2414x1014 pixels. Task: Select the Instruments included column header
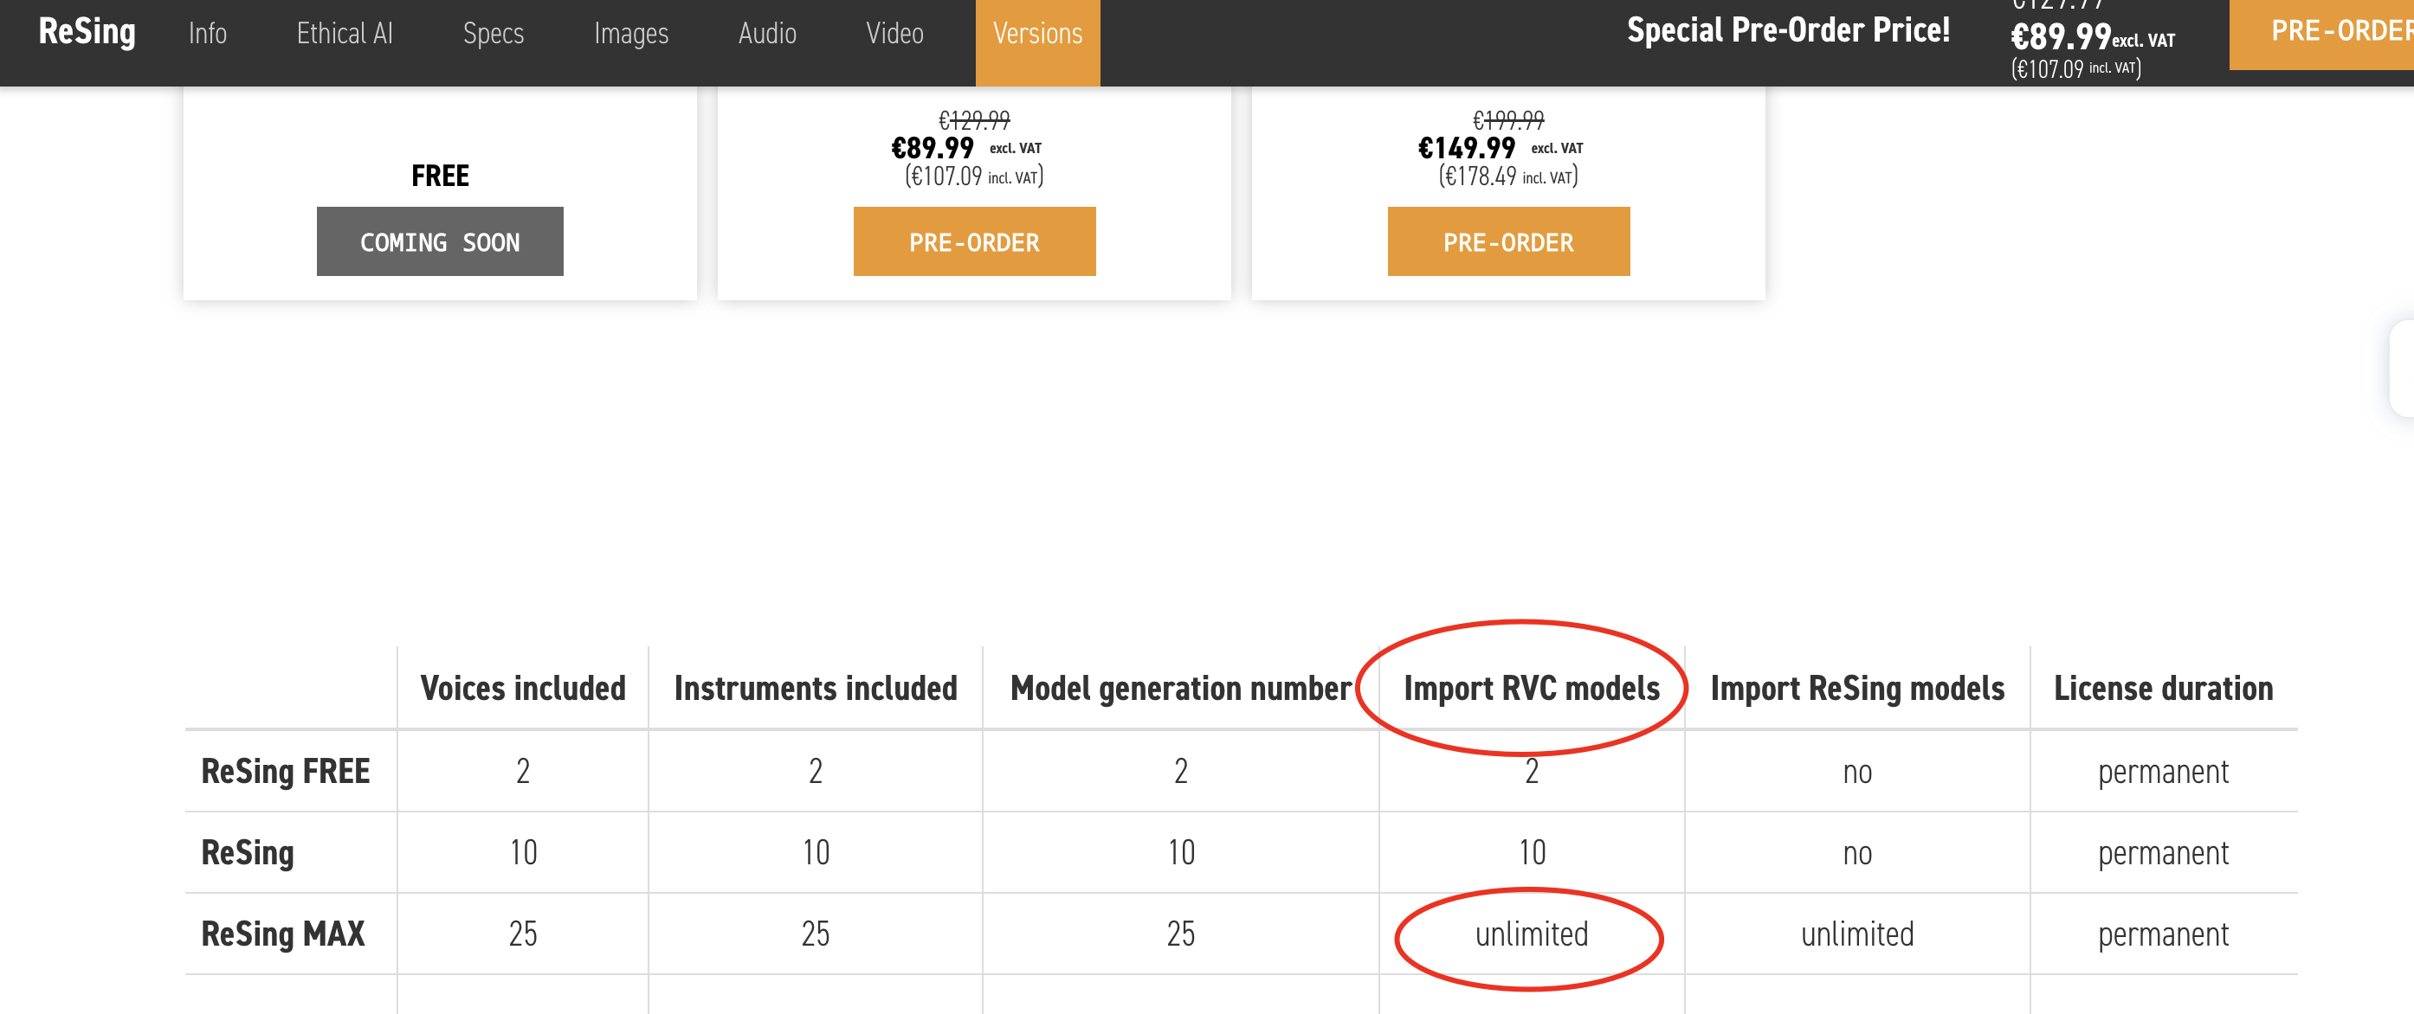tap(816, 688)
